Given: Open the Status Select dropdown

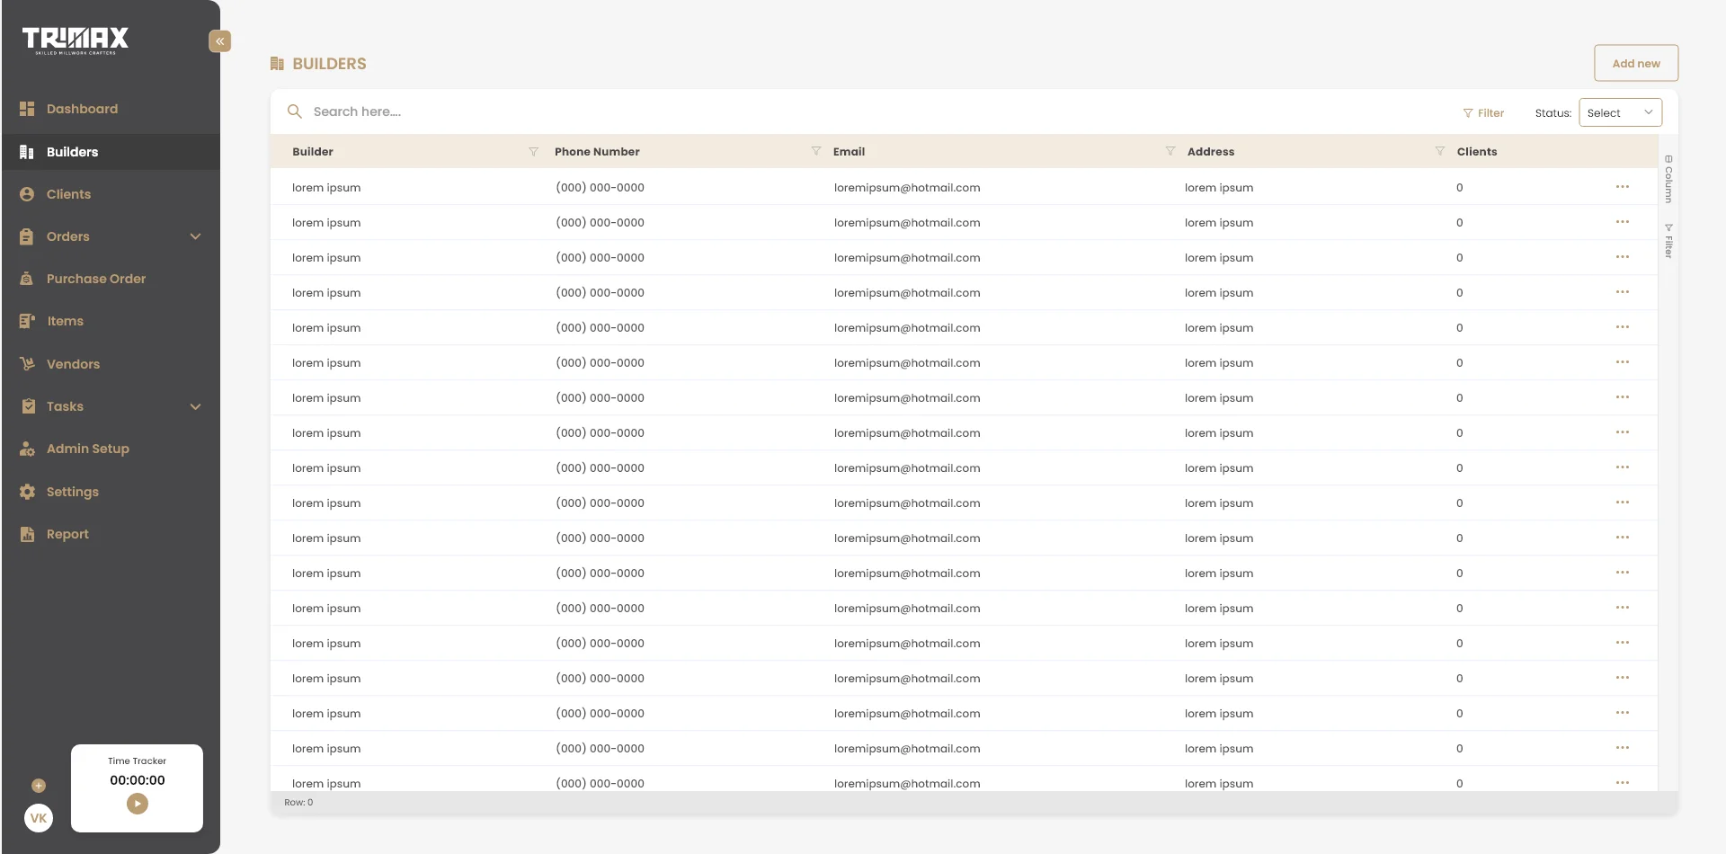Looking at the screenshot, I should [x=1620, y=112].
